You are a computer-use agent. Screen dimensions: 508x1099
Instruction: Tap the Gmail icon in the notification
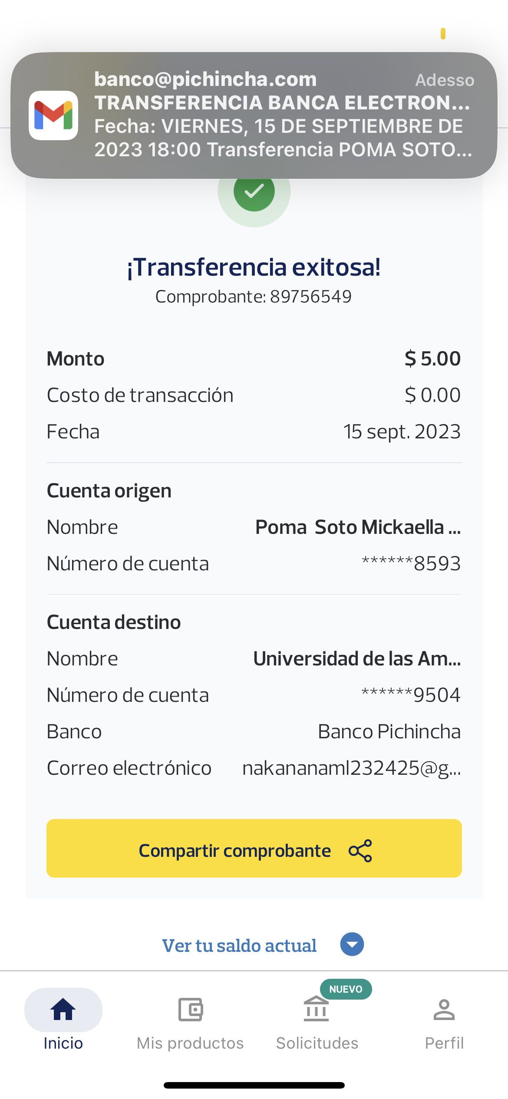(x=53, y=115)
